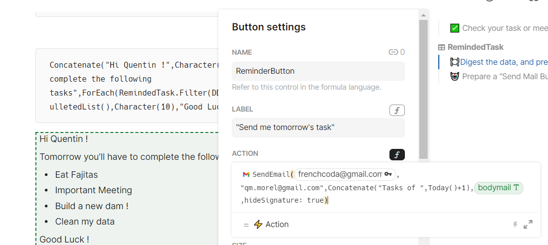Open the RemindedTask outline section
548x245 pixels.
[476, 47]
